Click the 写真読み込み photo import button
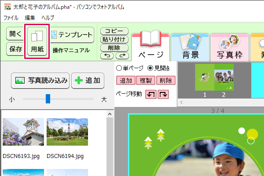This screenshot has width=264, height=176. pyautogui.click(x=40, y=81)
